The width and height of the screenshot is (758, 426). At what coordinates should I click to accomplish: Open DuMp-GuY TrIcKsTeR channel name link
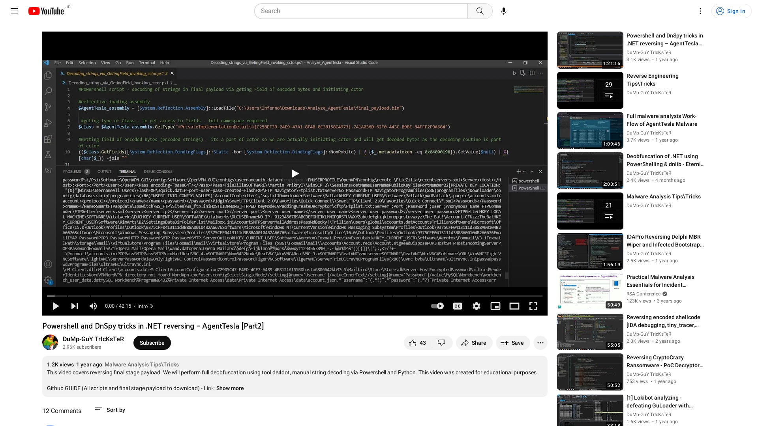click(93, 339)
